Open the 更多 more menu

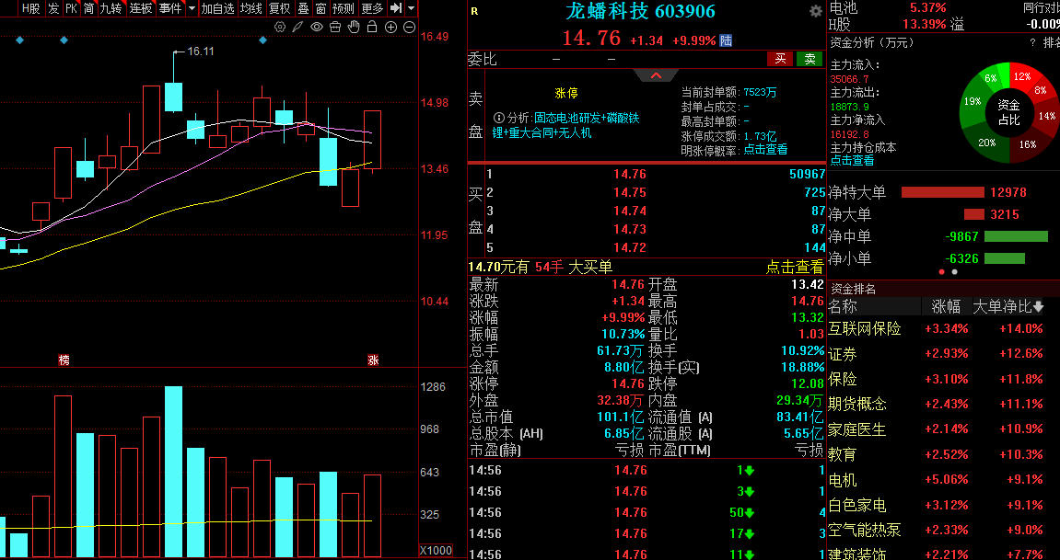(x=372, y=8)
